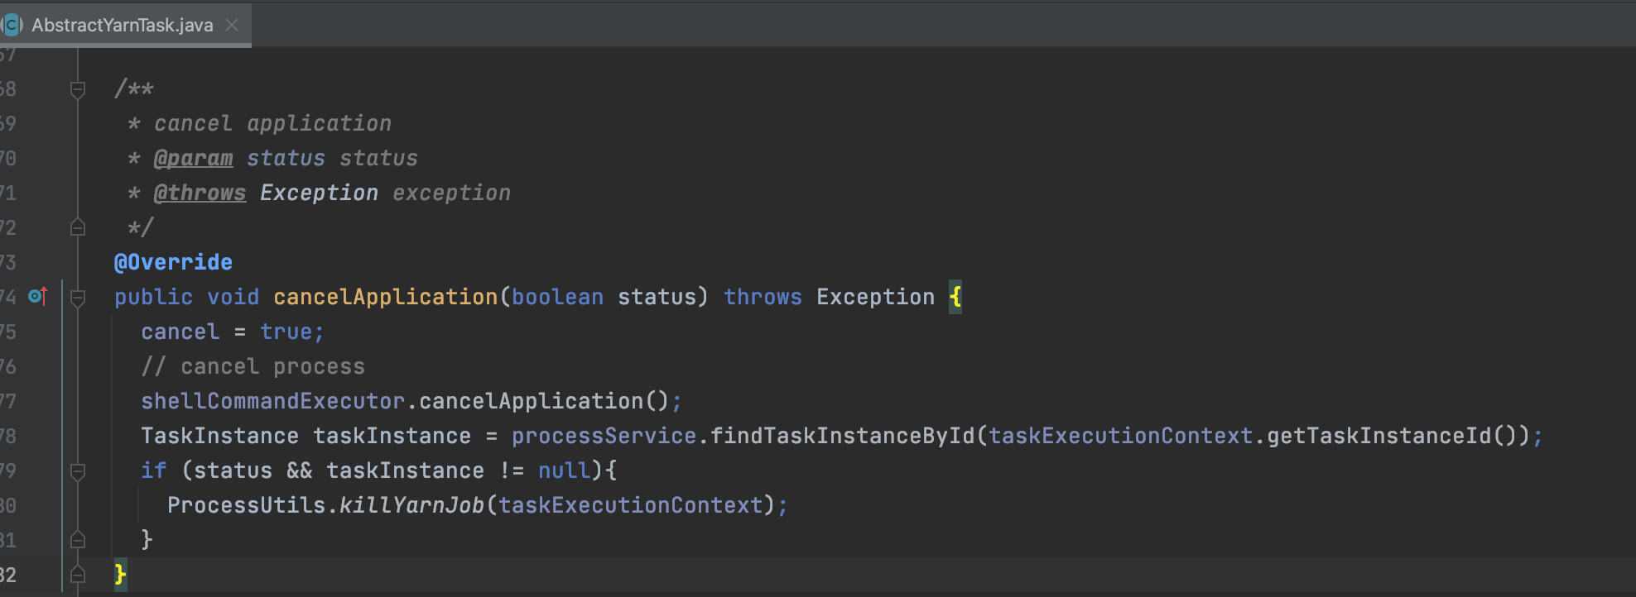Click the fold end marker of the if block
1636x597 pixels.
pos(78,540)
